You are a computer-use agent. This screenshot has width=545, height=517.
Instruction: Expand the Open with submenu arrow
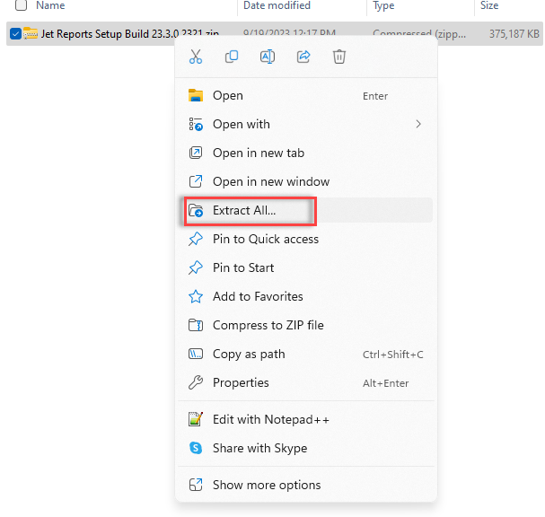418,124
